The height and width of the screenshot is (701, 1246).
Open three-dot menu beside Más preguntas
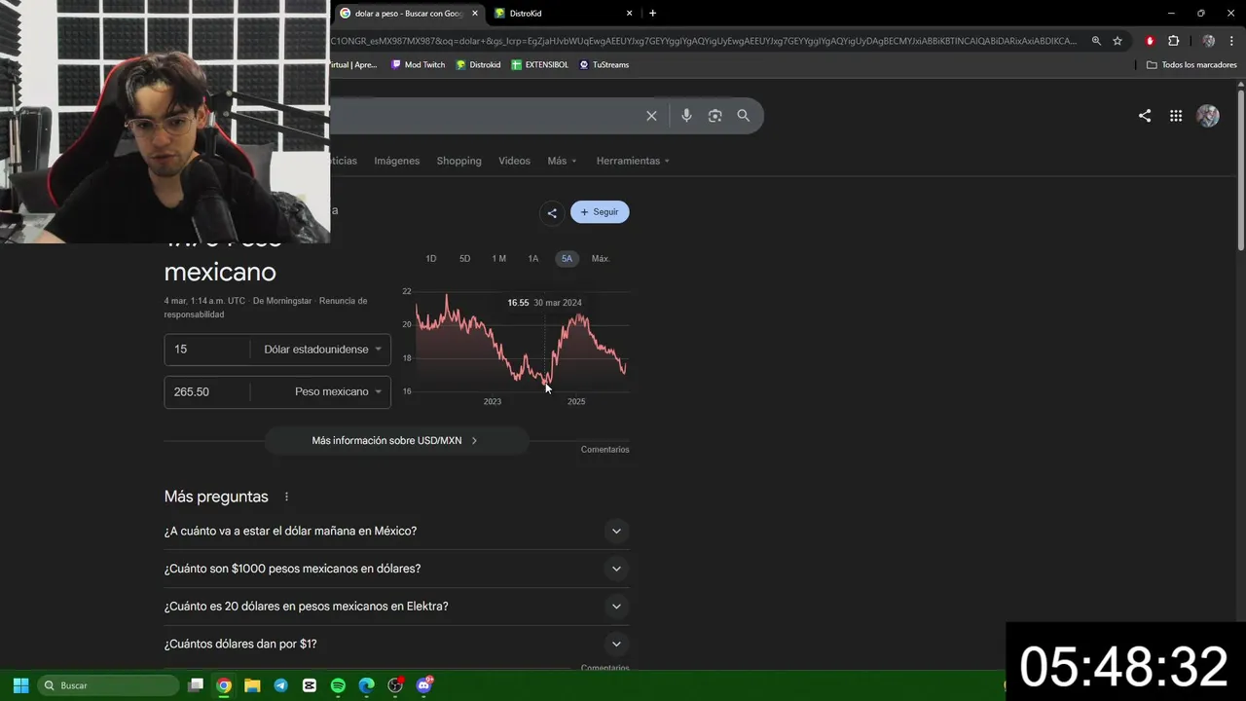[x=286, y=497]
